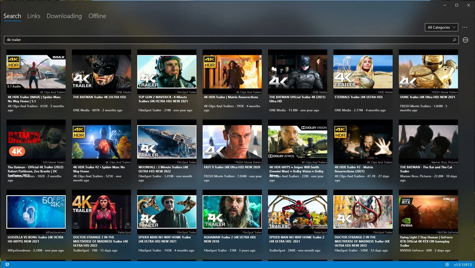Click '60FpsGoodness · 2.24M · one year ago' text
Image resolution: width=475 pixels, height=268 pixels.
coord(36,250)
